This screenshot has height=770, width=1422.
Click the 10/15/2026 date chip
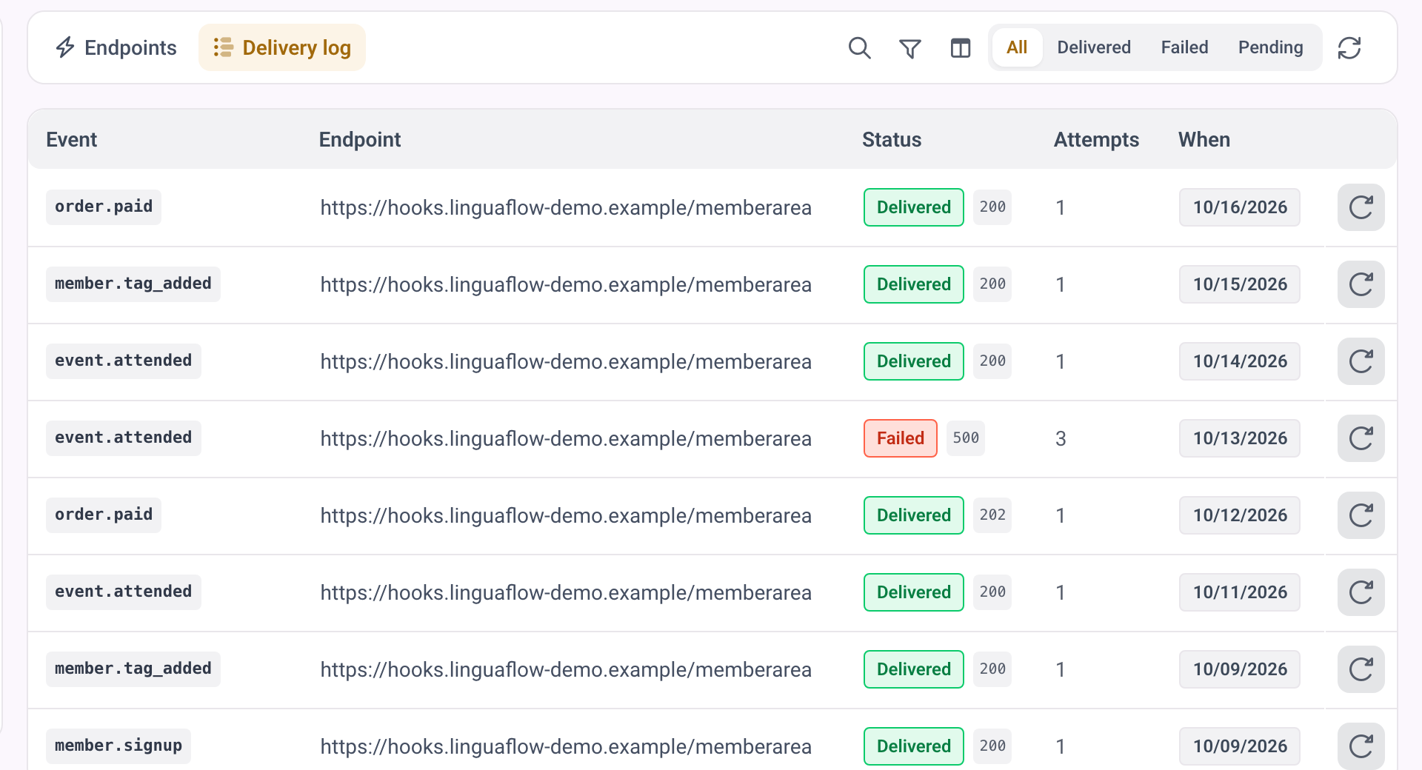[1240, 284]
